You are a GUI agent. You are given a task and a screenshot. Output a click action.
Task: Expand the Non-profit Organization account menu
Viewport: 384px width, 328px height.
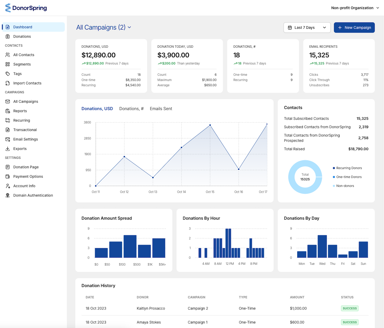355,8
